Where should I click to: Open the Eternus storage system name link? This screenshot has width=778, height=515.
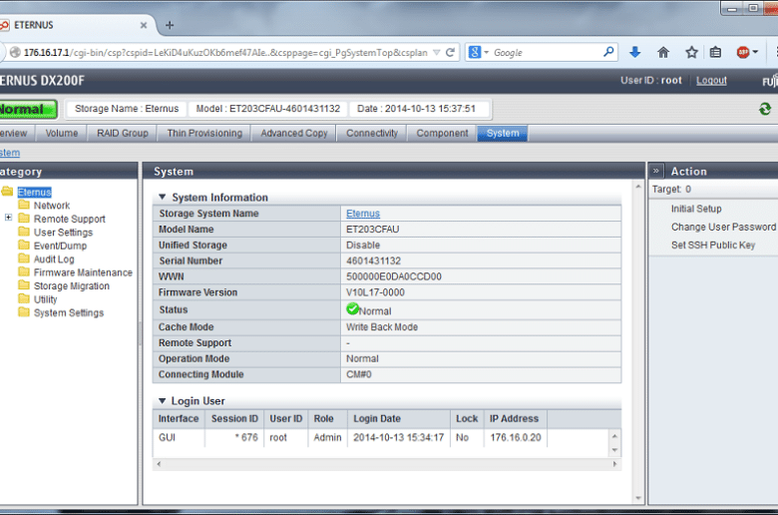363,213
